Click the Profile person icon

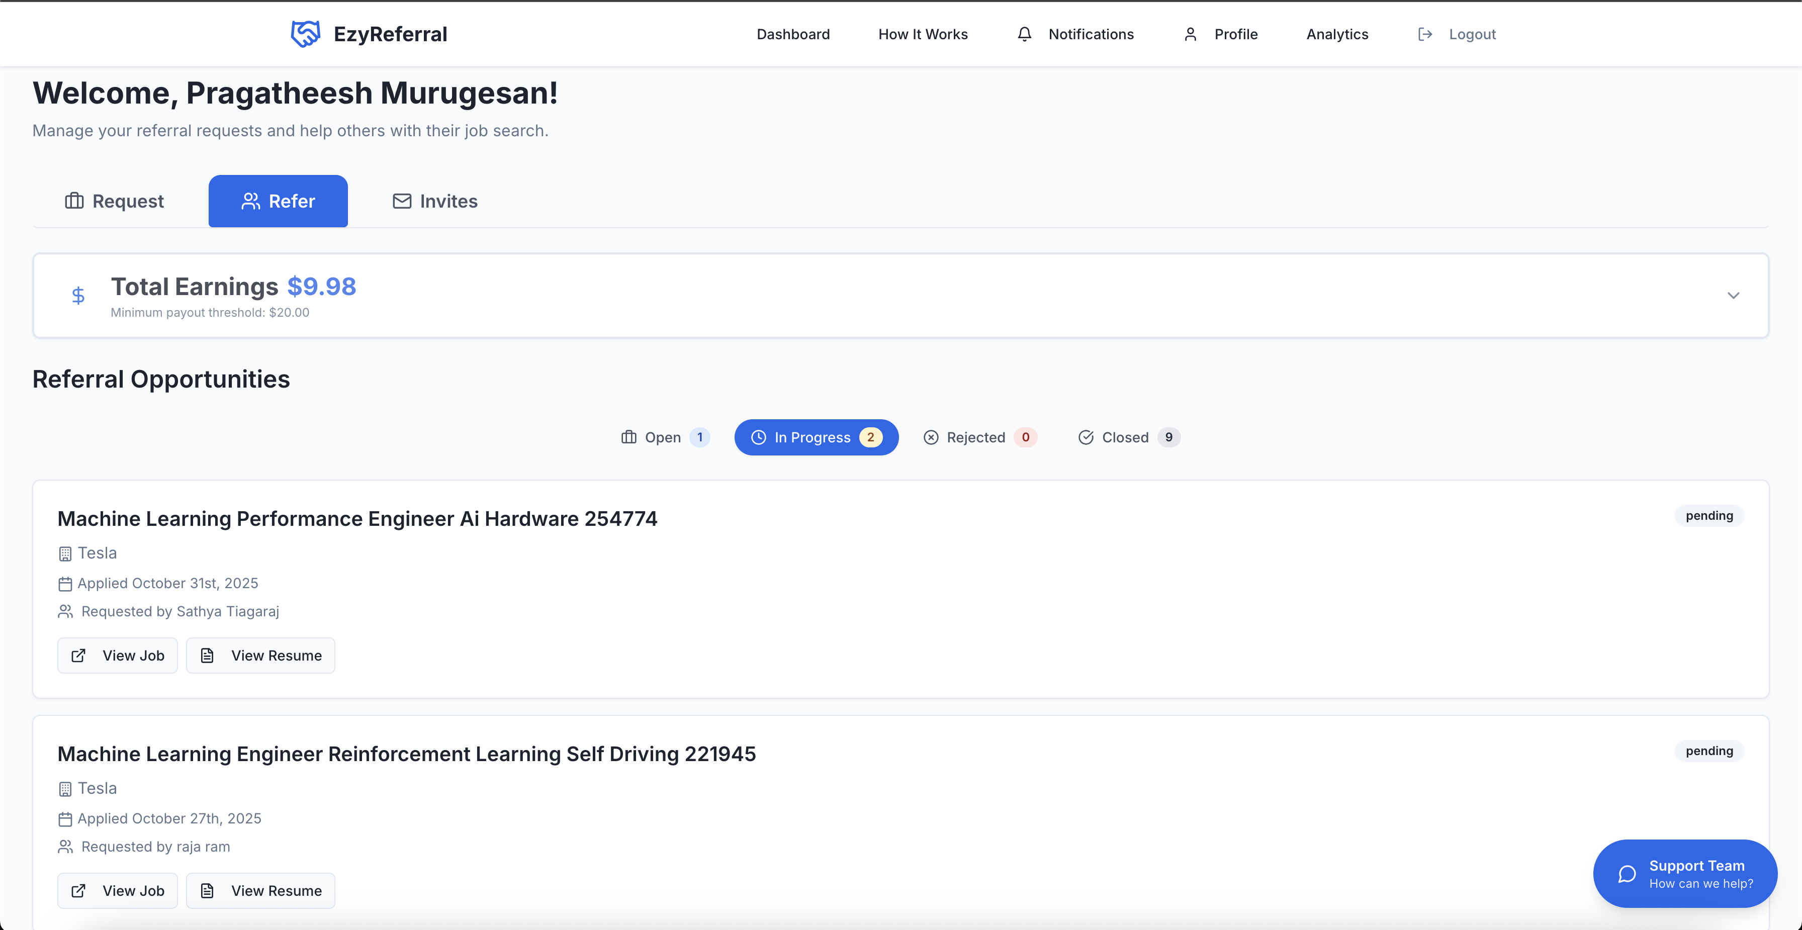[x=1191, y=34]
